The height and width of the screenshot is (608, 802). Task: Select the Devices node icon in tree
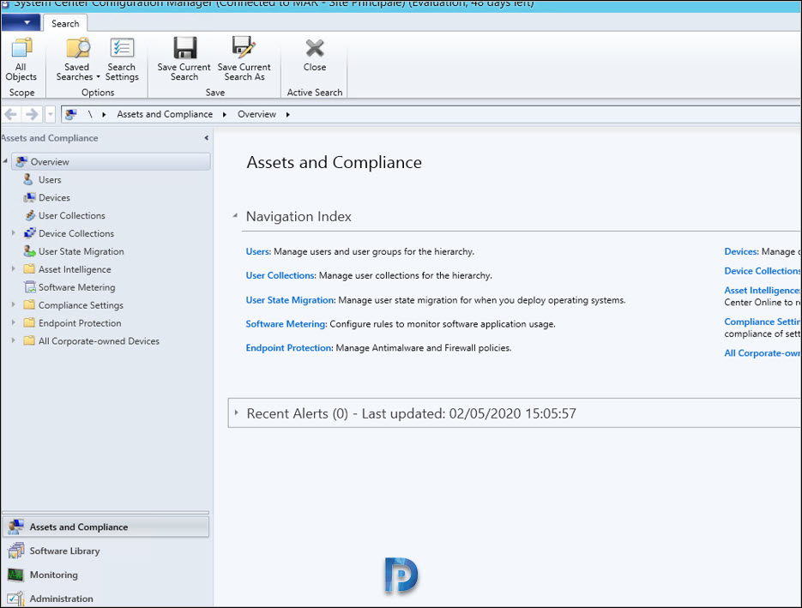(30, 197)
